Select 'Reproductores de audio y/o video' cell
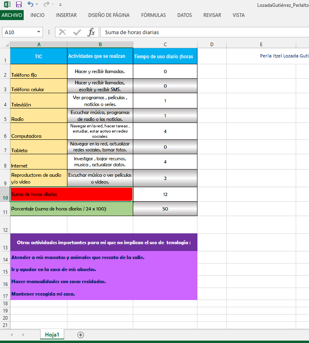The height and width of the screenshot is (343, 309). pos(39,178)
